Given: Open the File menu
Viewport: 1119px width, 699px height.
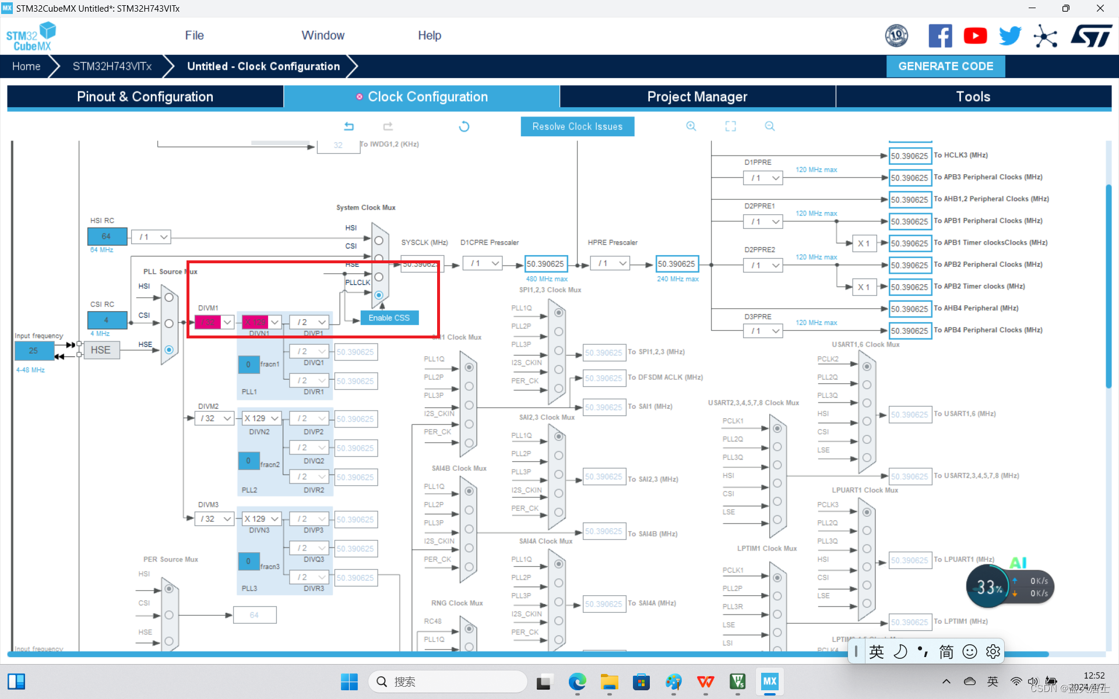Looking at the screenshot, I should (x=194, y=36).
